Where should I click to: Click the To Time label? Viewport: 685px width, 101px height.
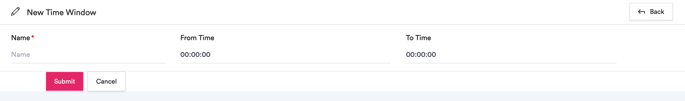[x=418, y=38]
